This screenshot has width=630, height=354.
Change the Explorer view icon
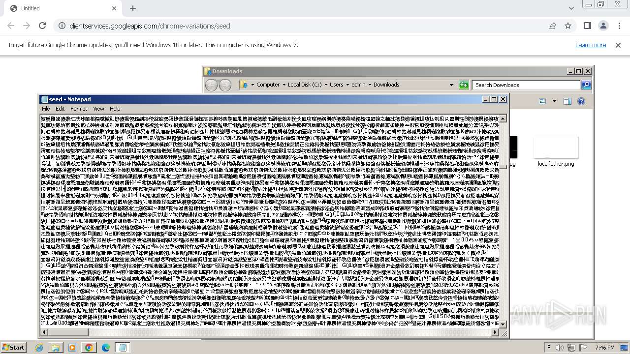(542, 101)
